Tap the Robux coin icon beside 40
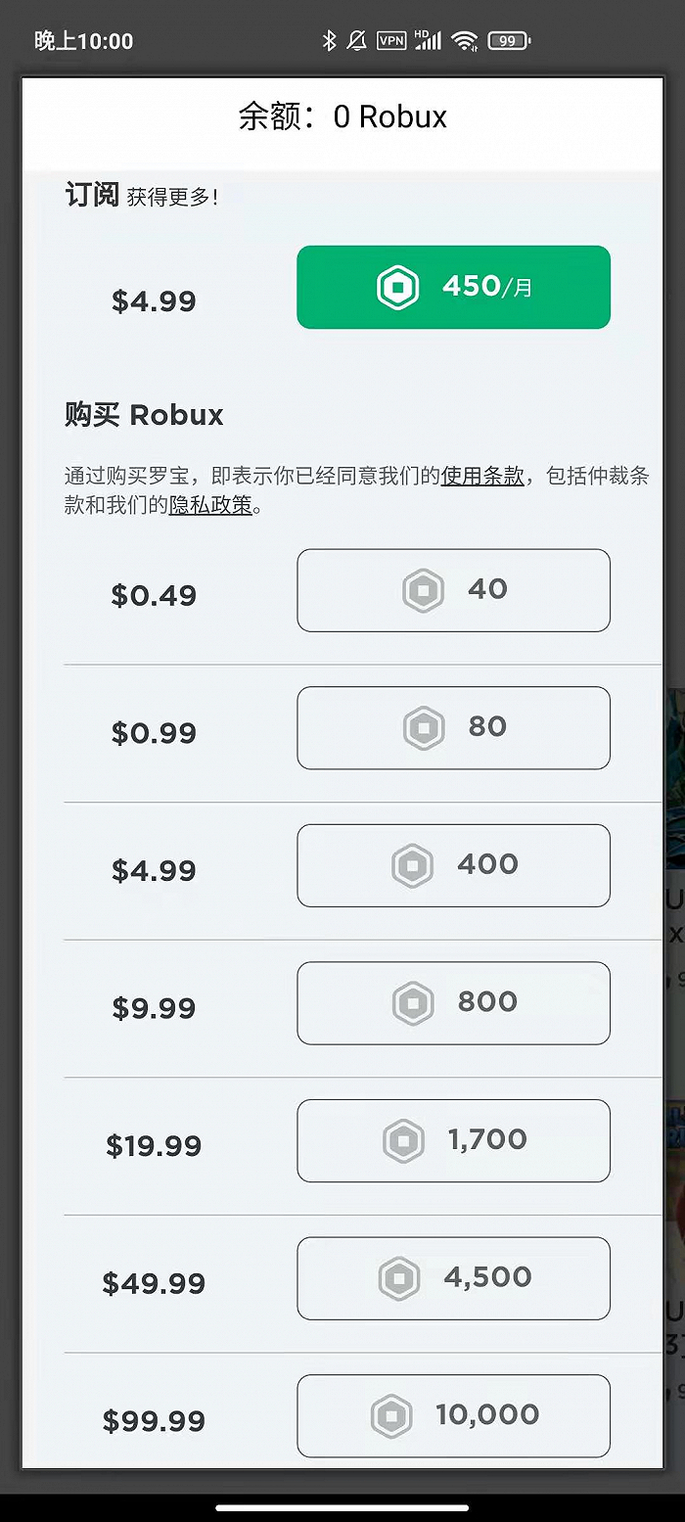Screen dimensions: 685x1522 (424, 591)
